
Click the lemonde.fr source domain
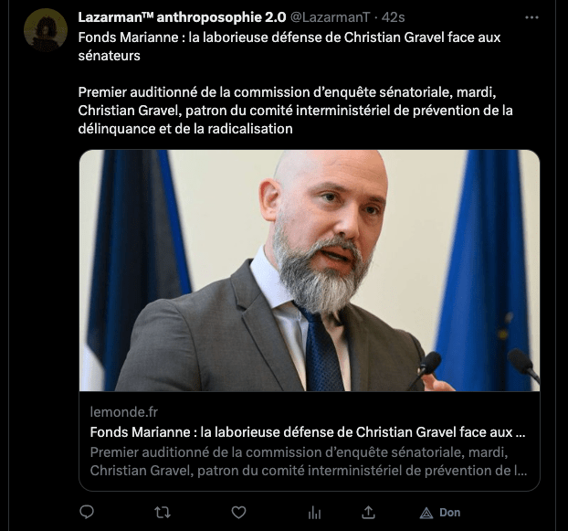pyautogui.click(x=123, y=412)
